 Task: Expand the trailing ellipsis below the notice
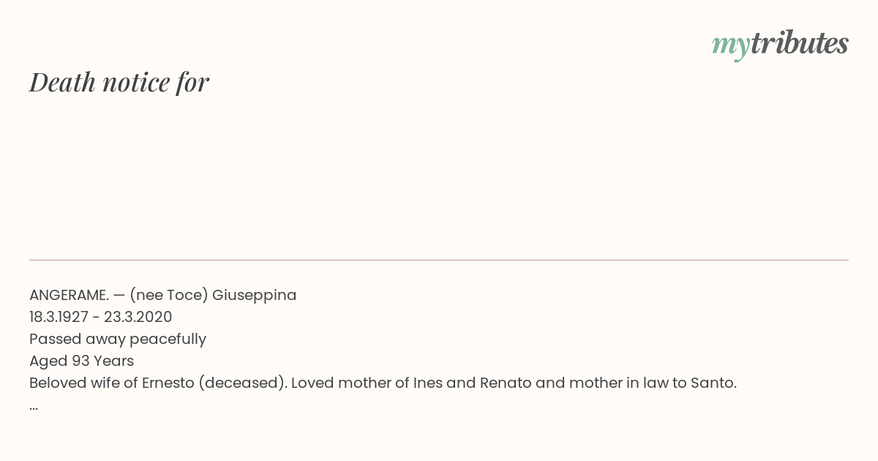pos(34,407)
